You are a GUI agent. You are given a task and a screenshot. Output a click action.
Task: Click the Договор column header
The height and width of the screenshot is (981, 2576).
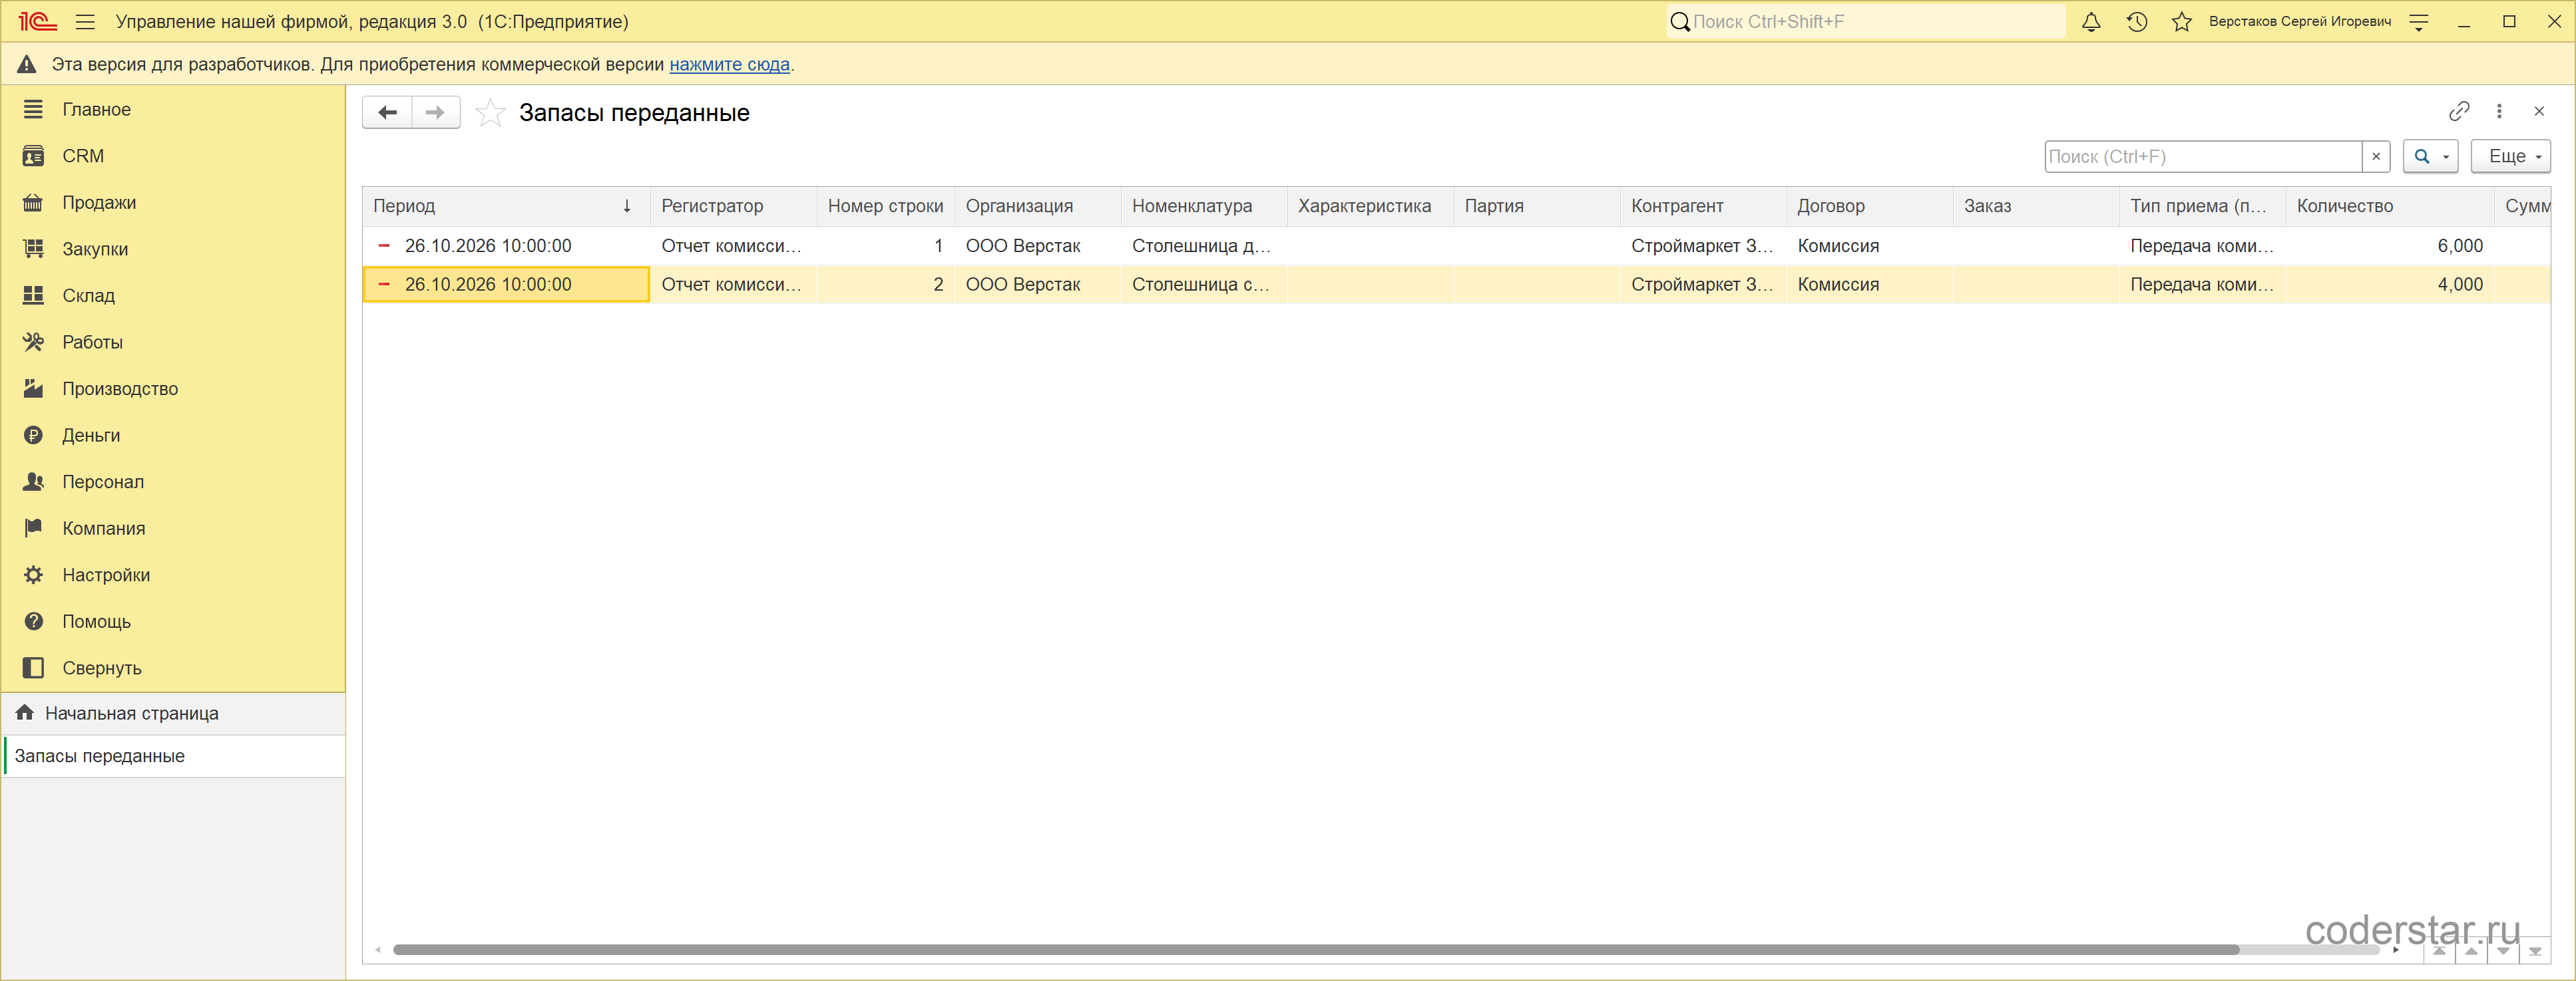pyautogui.click(x=1869, y=206)
